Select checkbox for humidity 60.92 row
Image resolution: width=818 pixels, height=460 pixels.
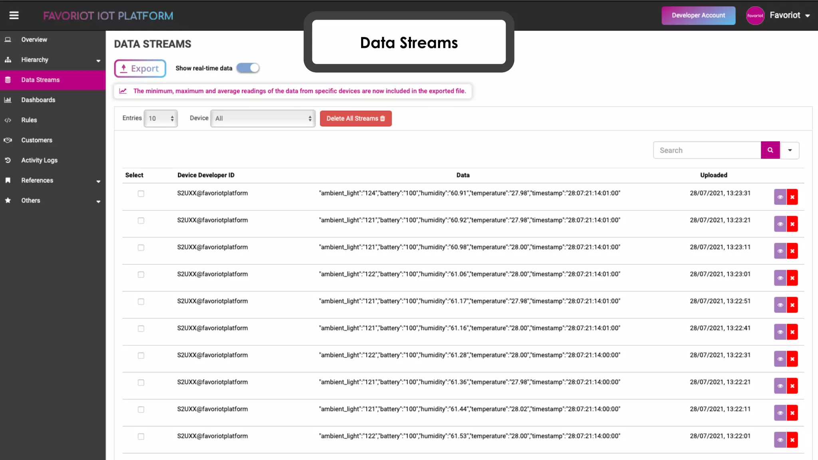coord(141,221)
